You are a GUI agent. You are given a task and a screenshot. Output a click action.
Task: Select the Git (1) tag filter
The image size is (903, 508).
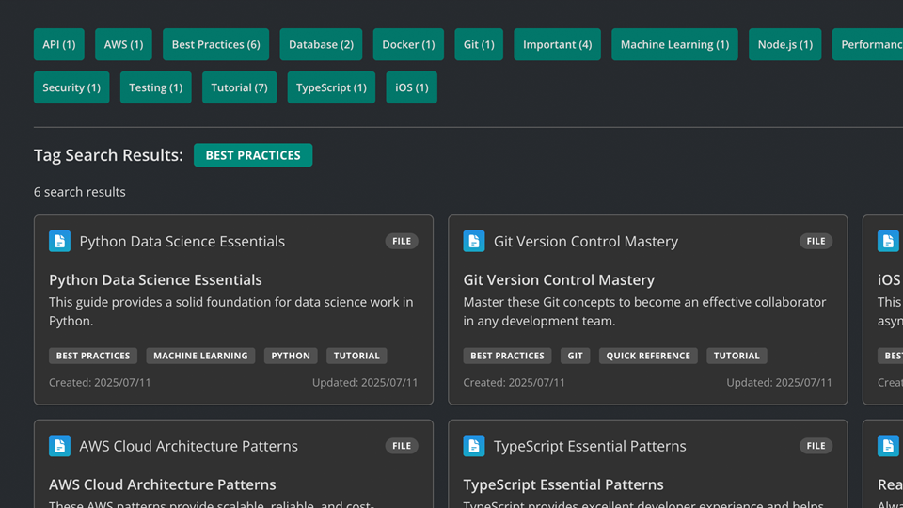coord(479,44)
